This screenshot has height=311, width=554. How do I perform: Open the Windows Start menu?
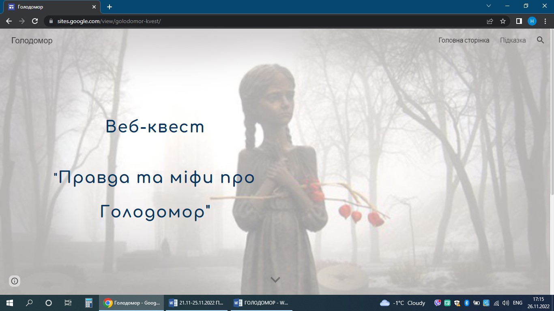(10, 303)
